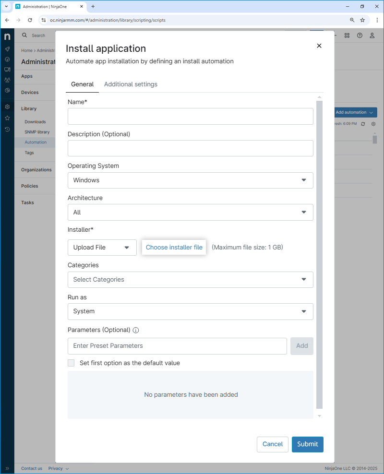
Task: Open the favorites star icon in sidebar
Action: tap(7, 118)
